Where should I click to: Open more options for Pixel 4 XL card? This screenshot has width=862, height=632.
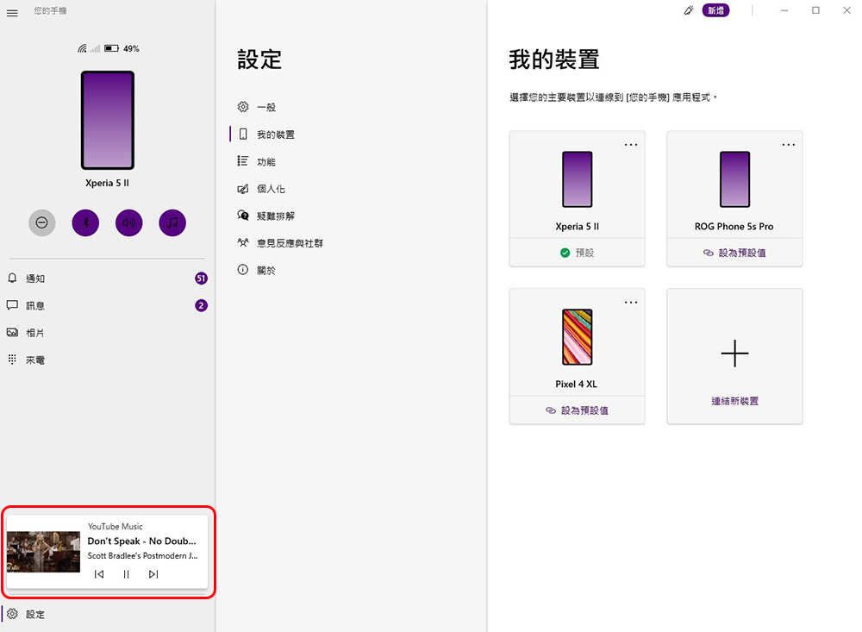coord(631,303)
